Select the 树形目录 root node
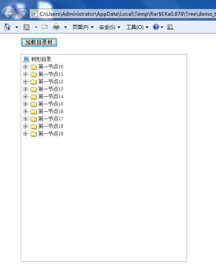 pos(41,60)
